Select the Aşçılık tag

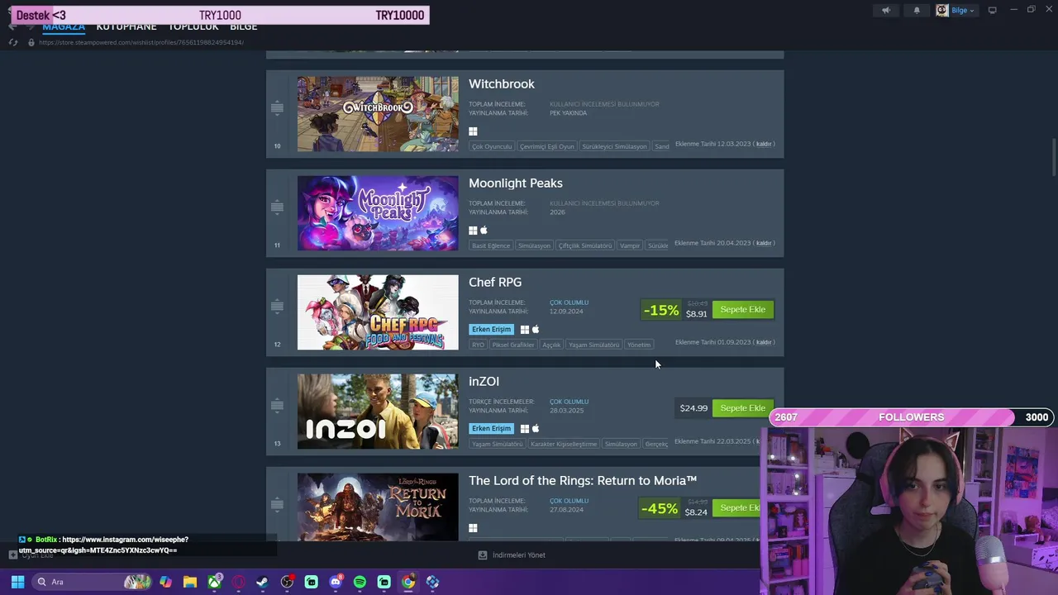point(551,345)
